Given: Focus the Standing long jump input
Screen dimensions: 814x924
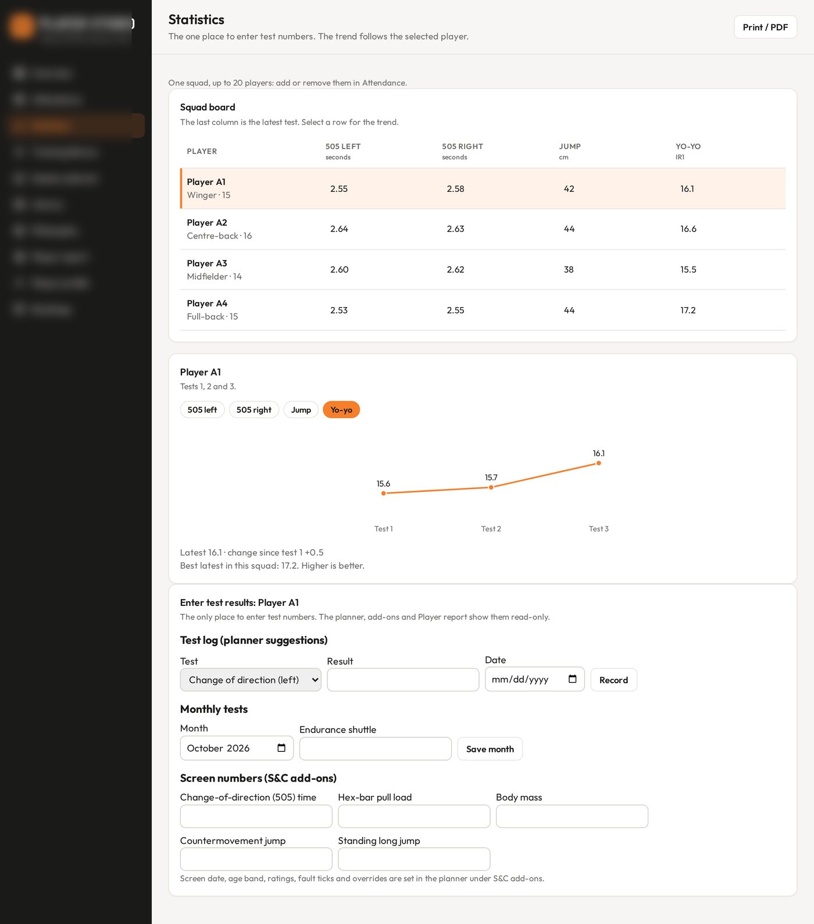Looking at the screenshot, I should 414,859.
